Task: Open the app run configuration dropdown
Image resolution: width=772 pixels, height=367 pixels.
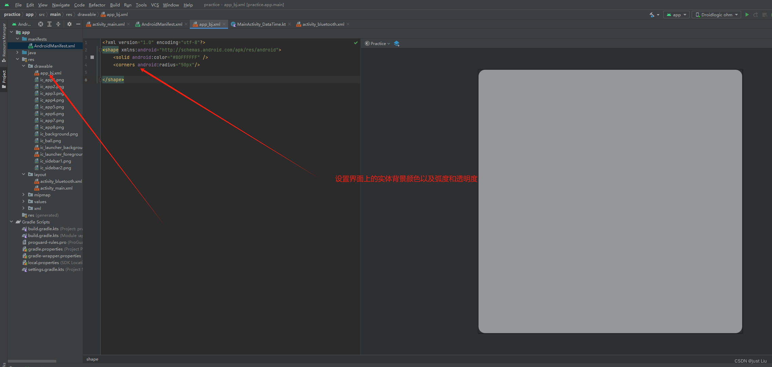Action: [x=676, y=15]
